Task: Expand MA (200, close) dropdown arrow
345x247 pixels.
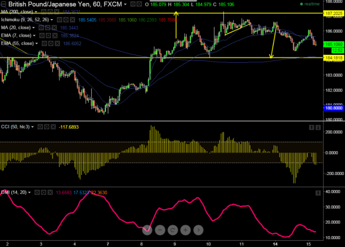Action: click(x=36, y=12)
